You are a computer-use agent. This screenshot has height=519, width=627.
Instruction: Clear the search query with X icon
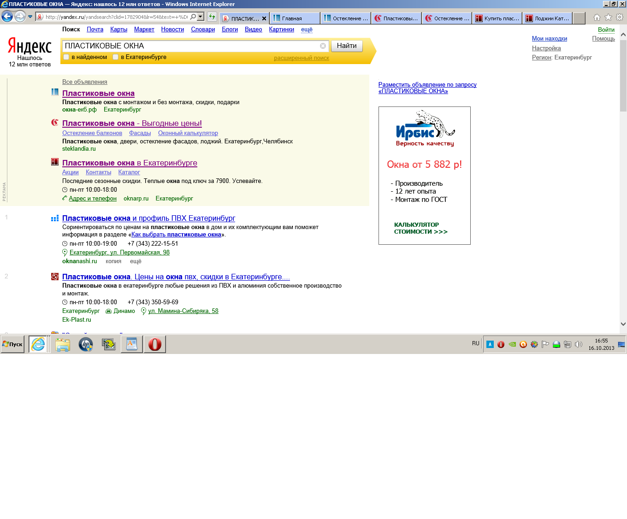(323, 46)
